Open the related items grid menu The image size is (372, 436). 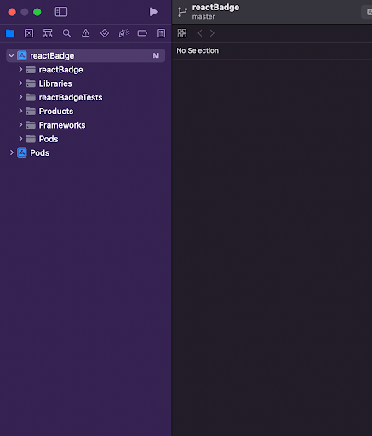[182, 33]
